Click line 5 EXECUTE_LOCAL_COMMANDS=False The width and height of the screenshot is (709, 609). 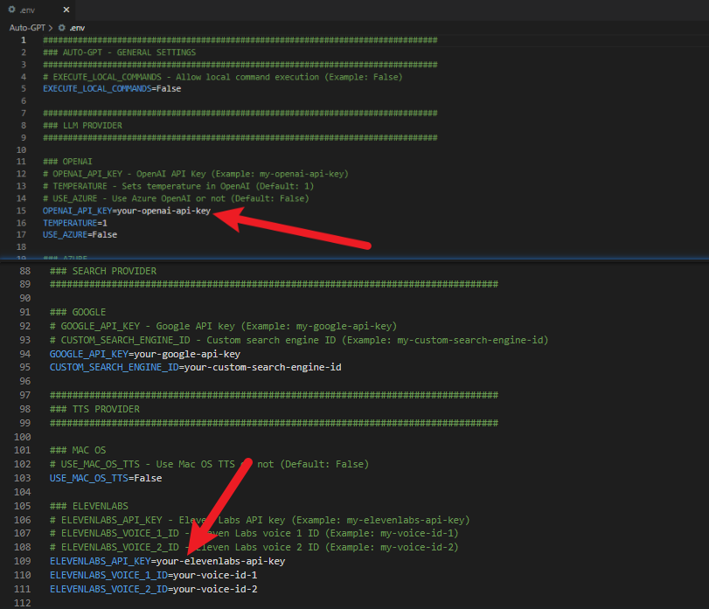point(112,88)
